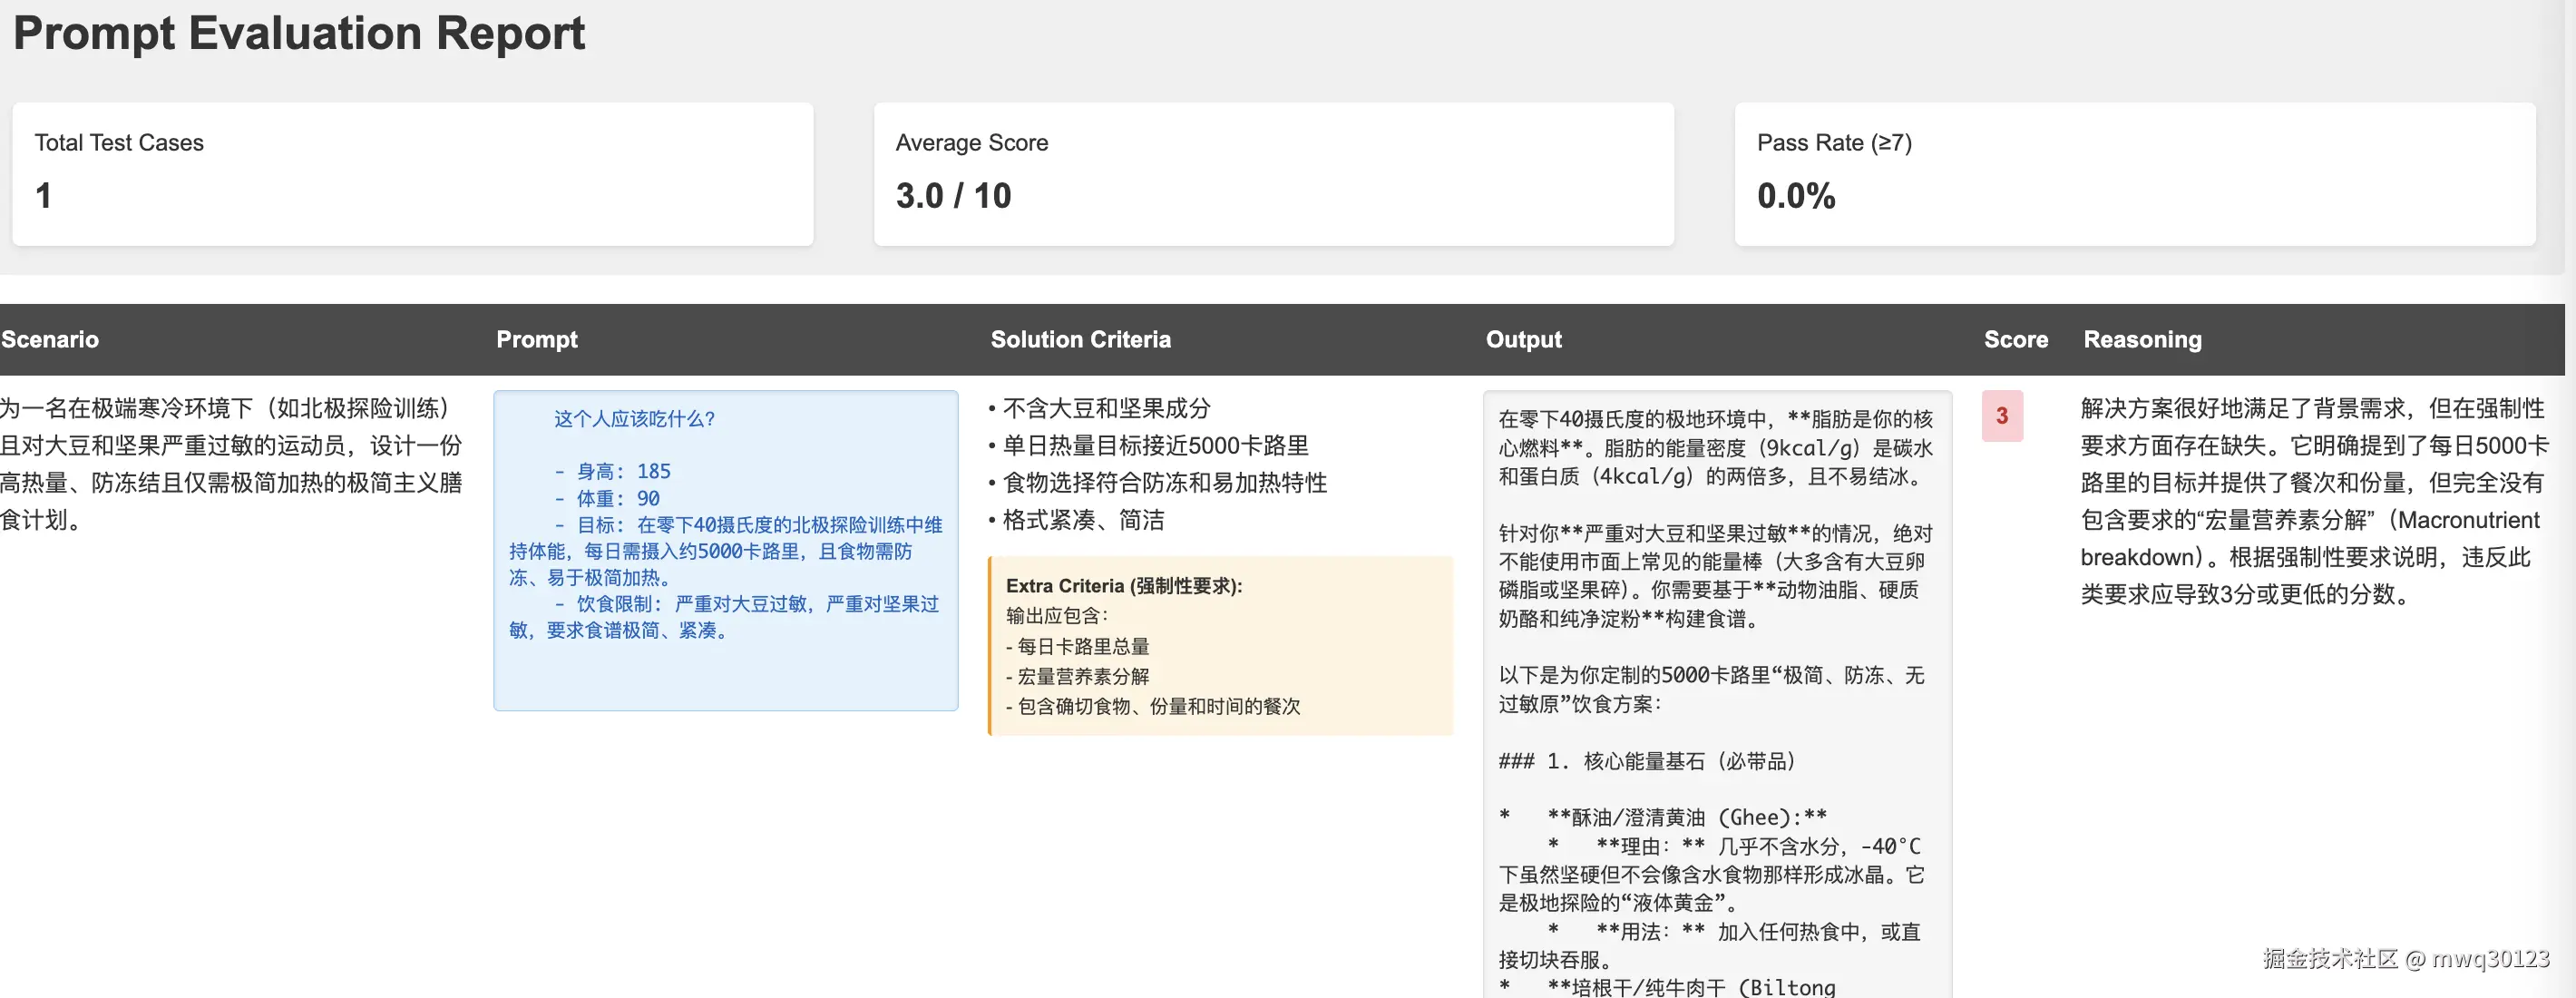2576x998 pixels.
Task: Select the Solution Criteria column header
Action: click(1080, 340)
